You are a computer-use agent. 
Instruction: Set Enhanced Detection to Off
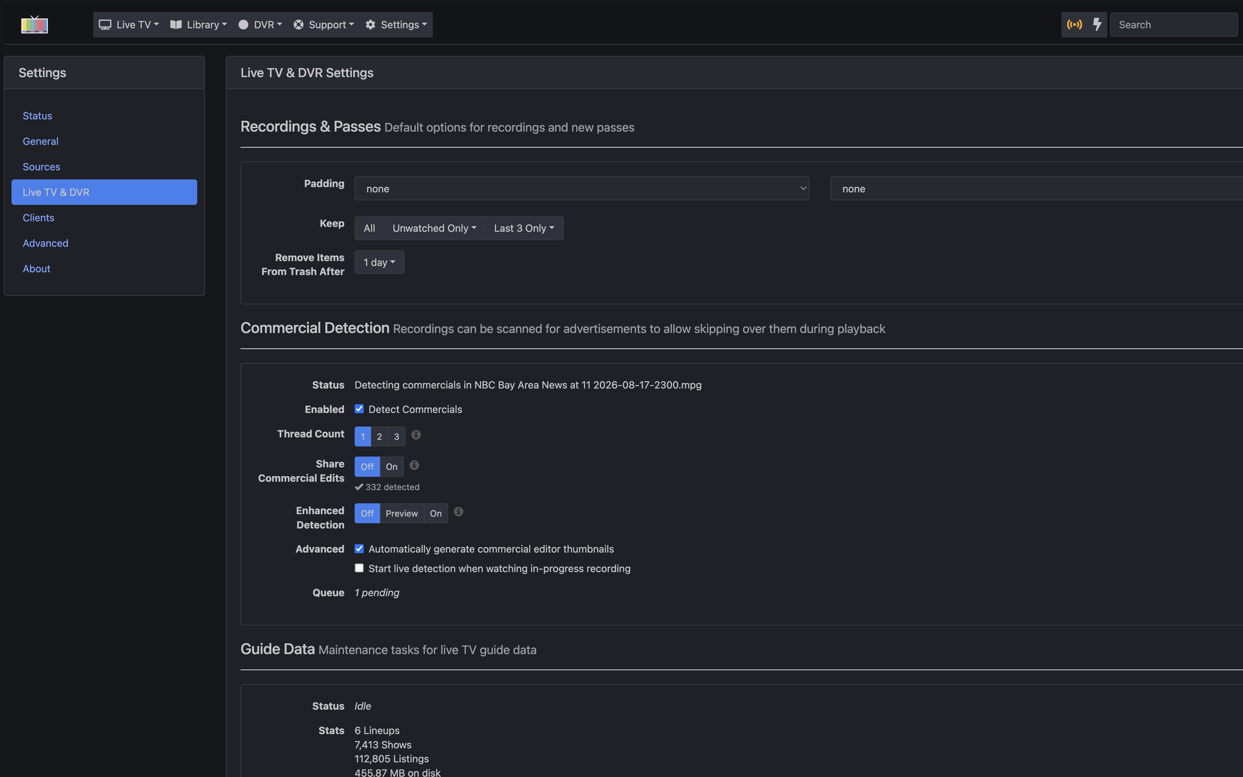[367, 513]
